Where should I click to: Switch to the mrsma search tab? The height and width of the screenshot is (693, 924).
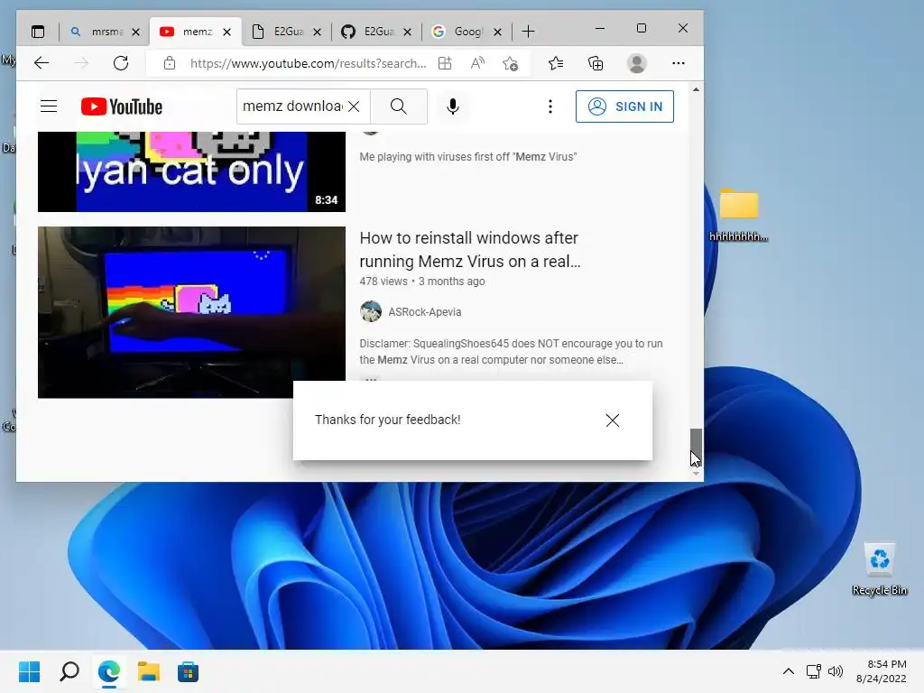105,32
